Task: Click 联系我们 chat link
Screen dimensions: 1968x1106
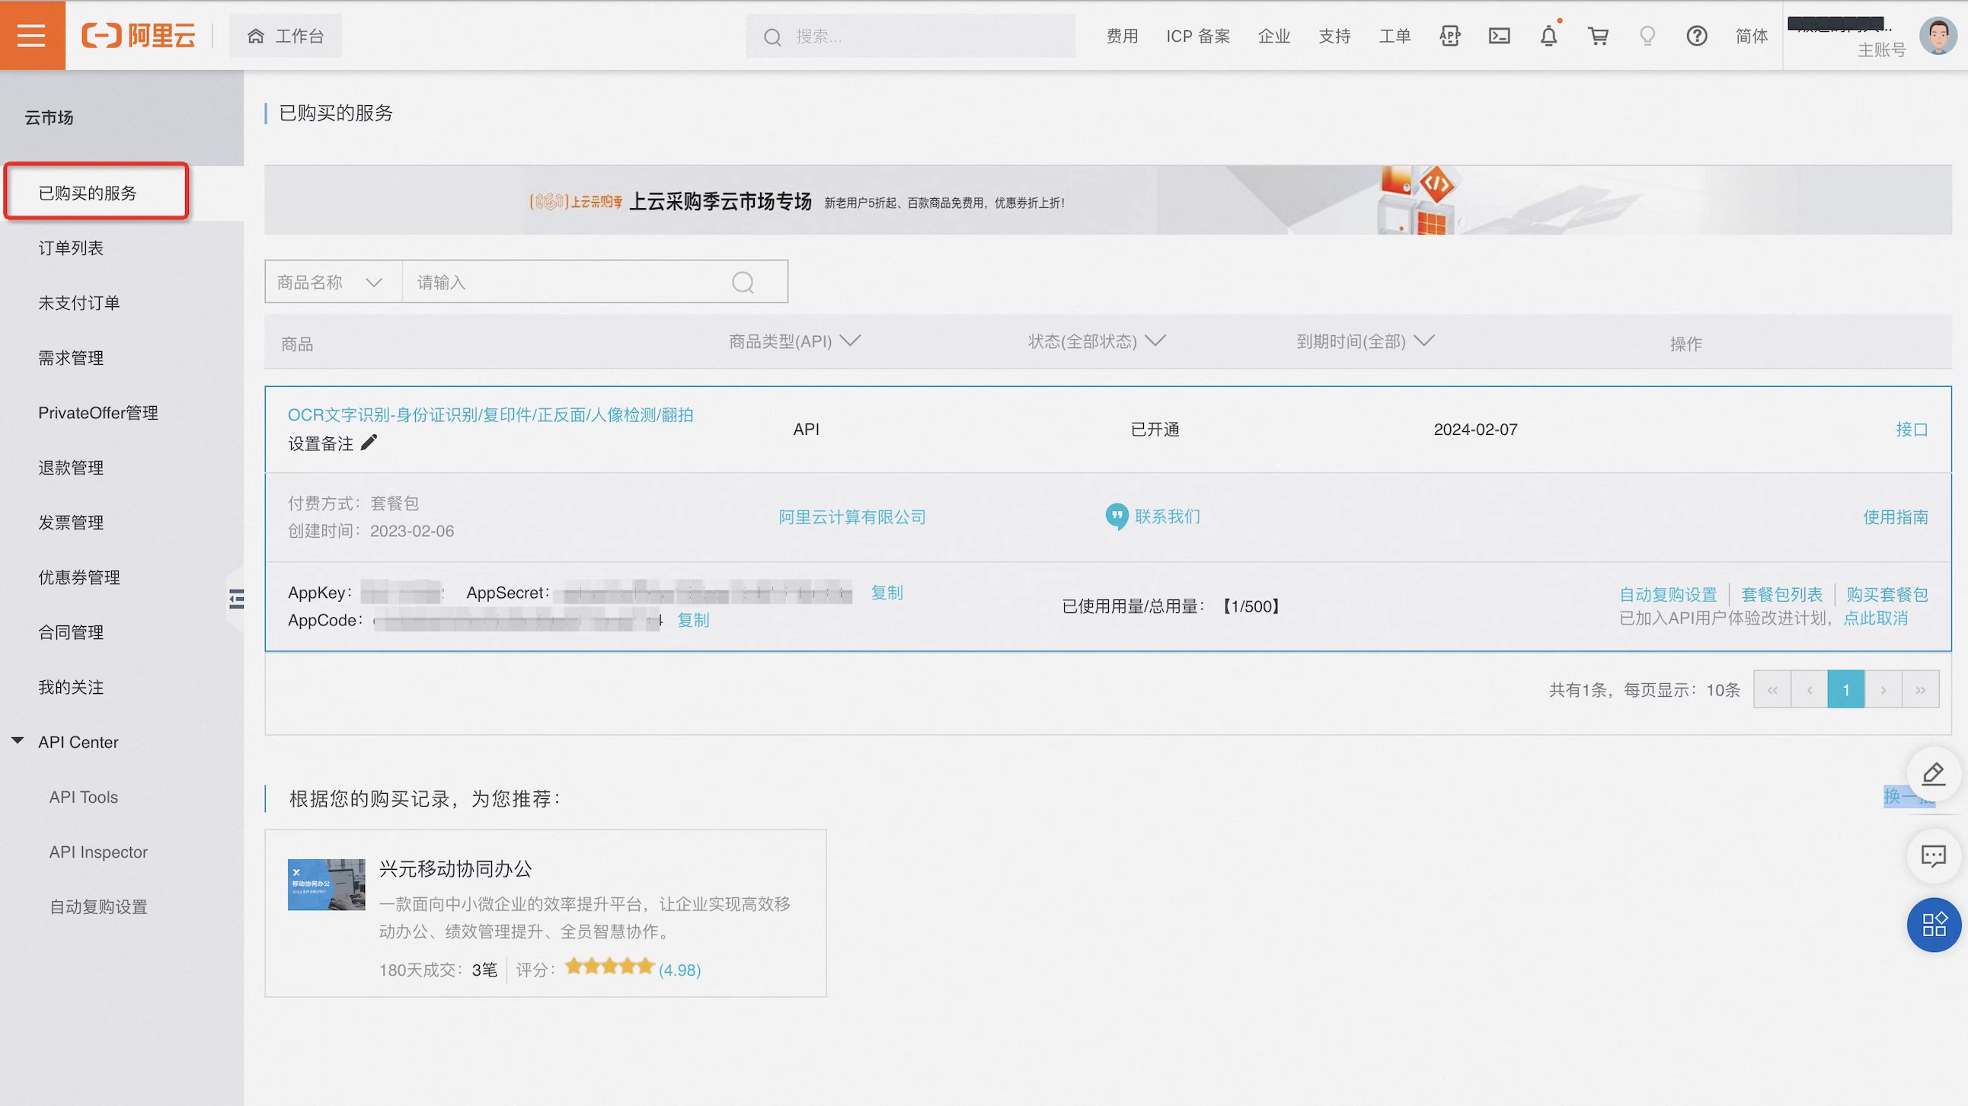Action: (1153, 516)
